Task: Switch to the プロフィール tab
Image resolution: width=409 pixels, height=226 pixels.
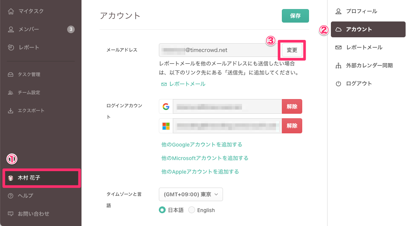Action: click(x=361, y=11)
